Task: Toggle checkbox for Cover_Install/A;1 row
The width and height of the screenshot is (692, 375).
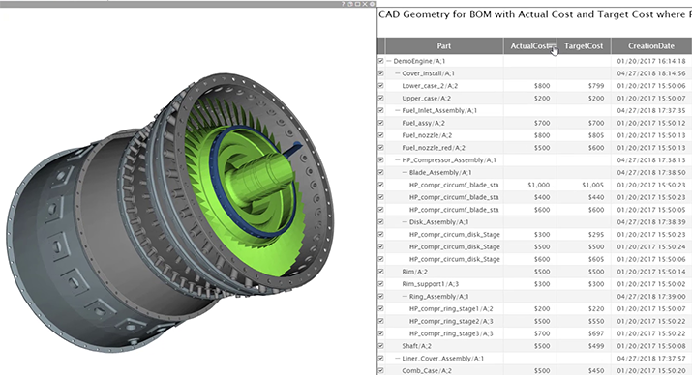Action: (x=381, y=73)
